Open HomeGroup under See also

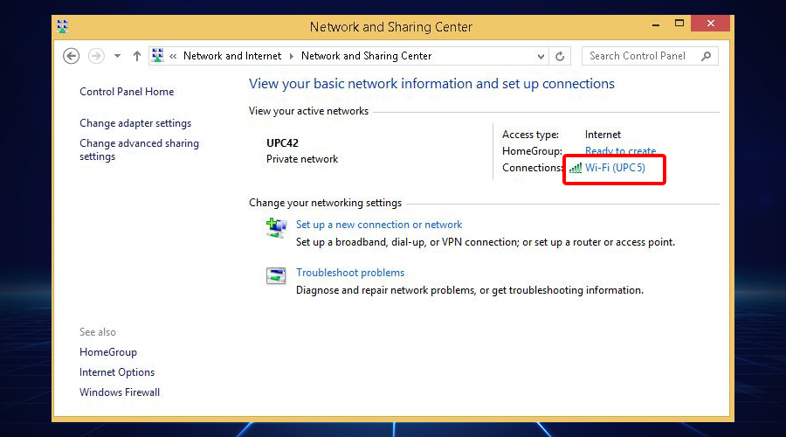[x=107, y=352]
